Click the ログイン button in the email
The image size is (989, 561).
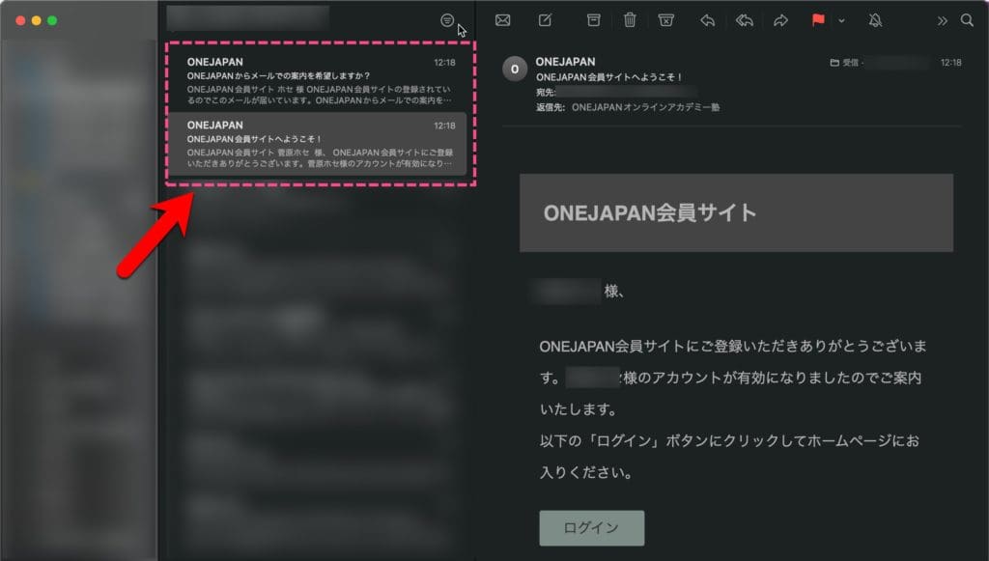click(x=592, y=527)
